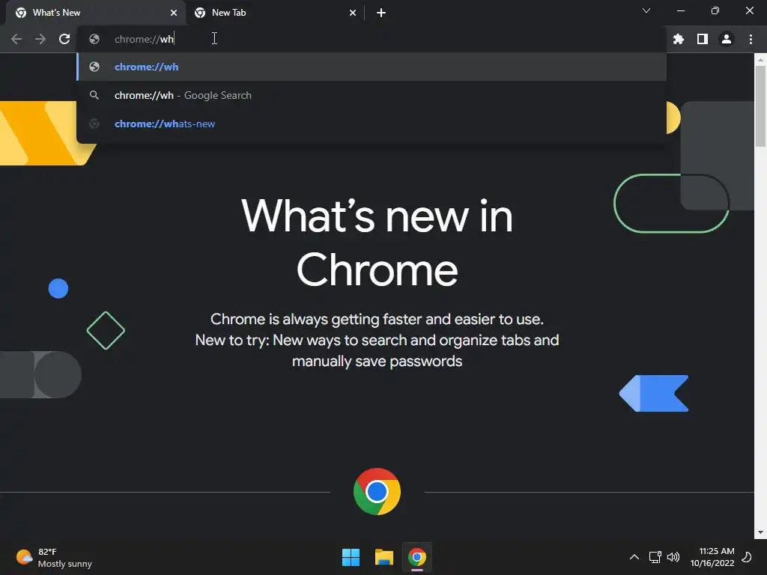Open the weather widget showing 82°F
The width and height of the screenshot is (767, 575).
(x=54, y=557)
